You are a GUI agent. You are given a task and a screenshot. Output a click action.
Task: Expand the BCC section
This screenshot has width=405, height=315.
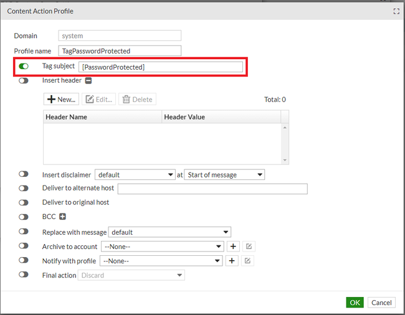62,217
